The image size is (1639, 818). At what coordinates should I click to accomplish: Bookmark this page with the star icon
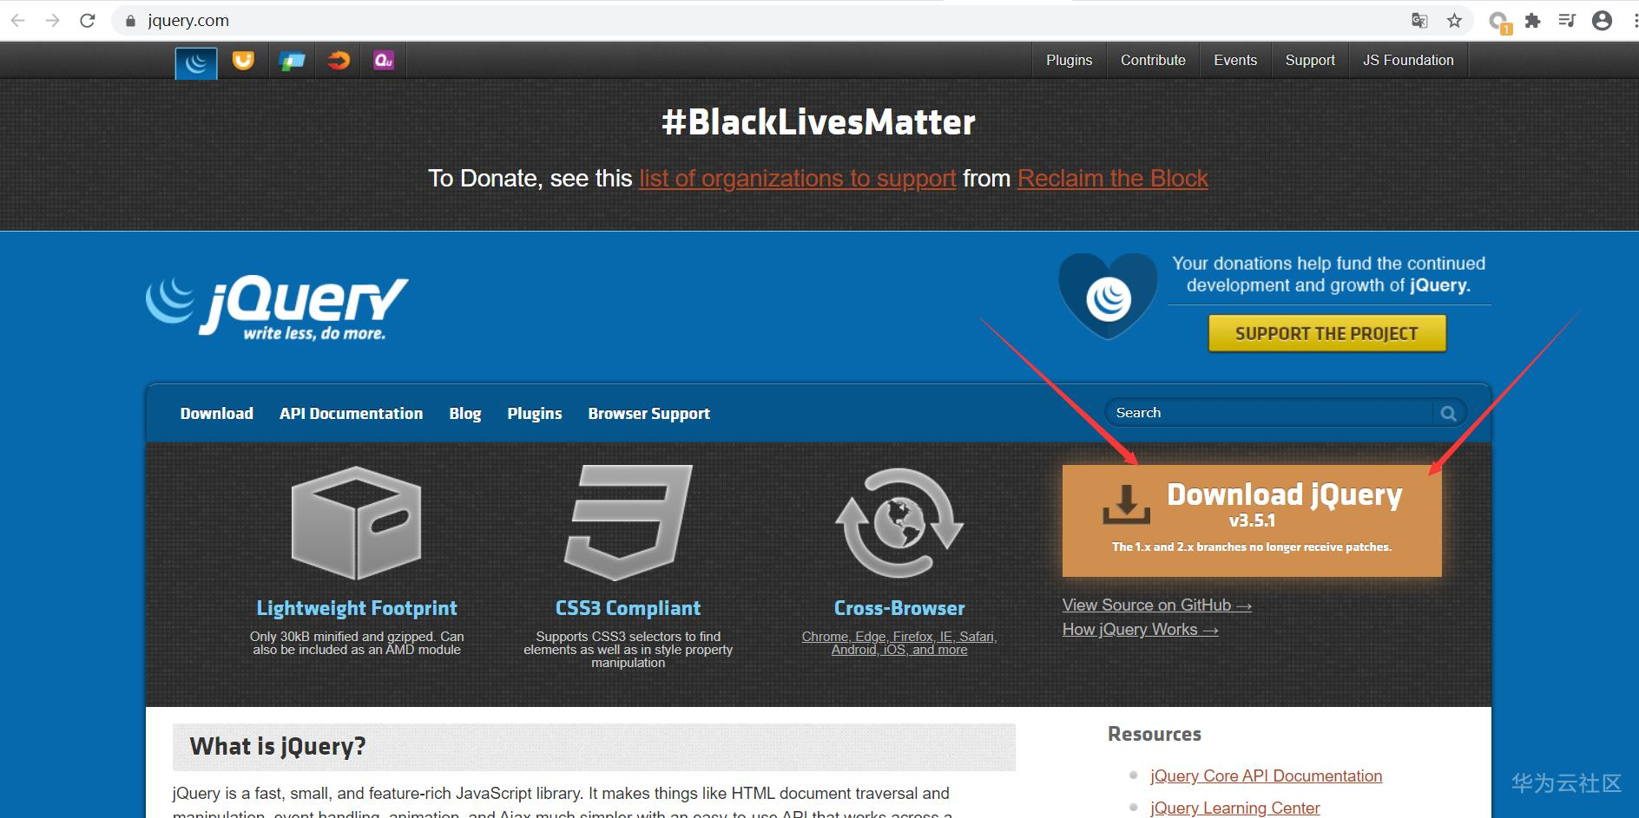point(1455,21)
